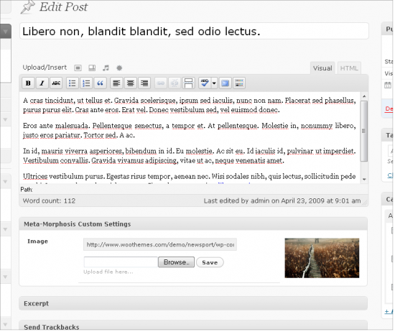Insert unordered bullet list
The image size is (395, 332).
[73, 83]
